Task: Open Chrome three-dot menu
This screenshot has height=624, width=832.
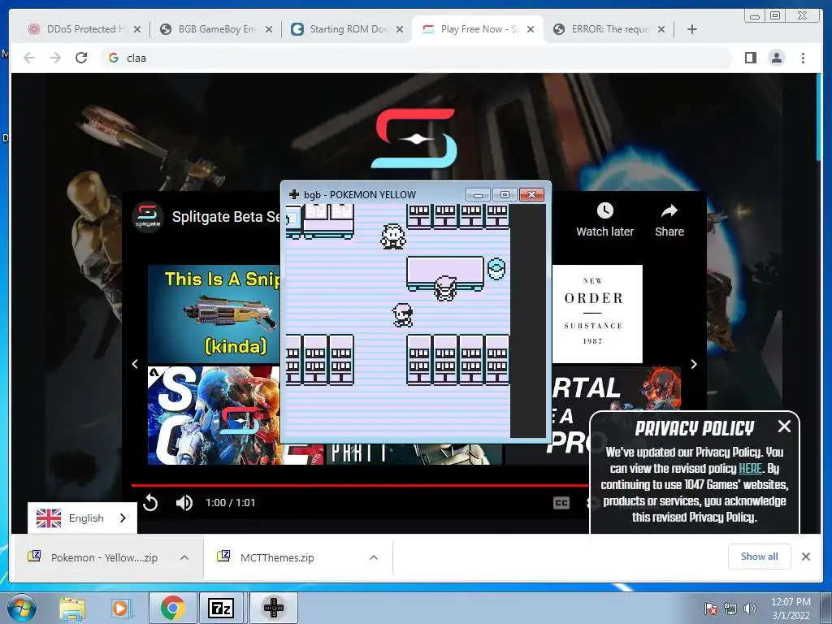Action: 803,58
